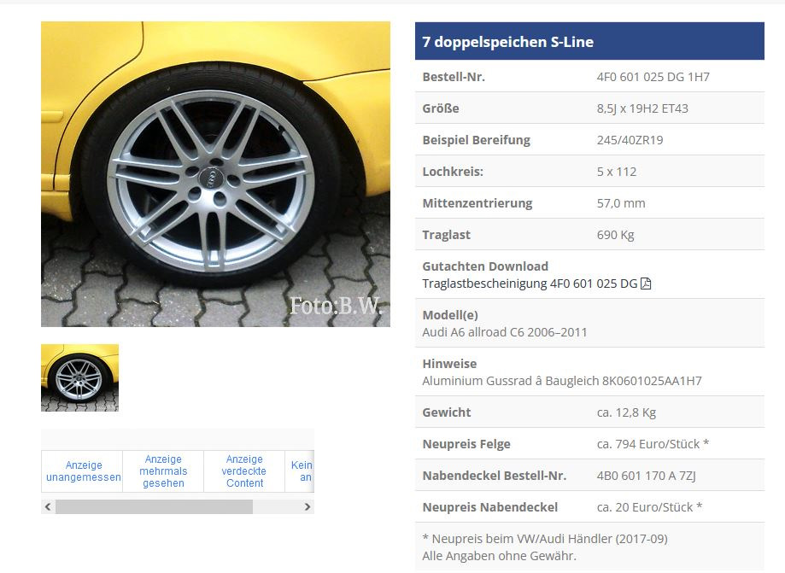Viewport: 785px width, 573px height.
Task: Click the partially visible 'Kein an' option
Action: (x=301, y=471)
